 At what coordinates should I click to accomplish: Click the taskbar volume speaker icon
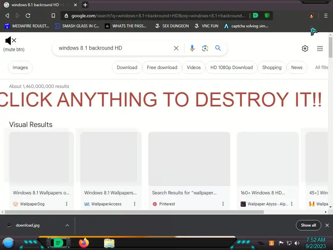pos(297,243)
